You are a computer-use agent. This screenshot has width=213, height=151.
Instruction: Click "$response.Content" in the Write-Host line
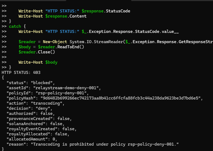coord(66,16)
